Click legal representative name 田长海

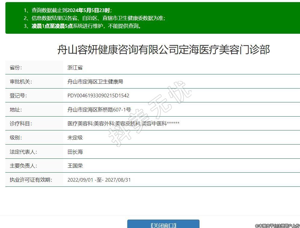pyautogui.click(x=75, y=152)
